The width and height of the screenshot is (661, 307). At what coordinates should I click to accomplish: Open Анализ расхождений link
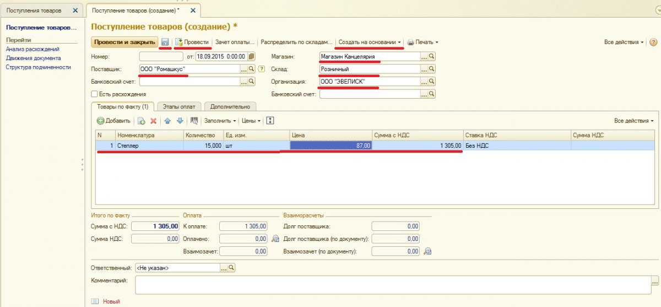[x=32, y=49]
